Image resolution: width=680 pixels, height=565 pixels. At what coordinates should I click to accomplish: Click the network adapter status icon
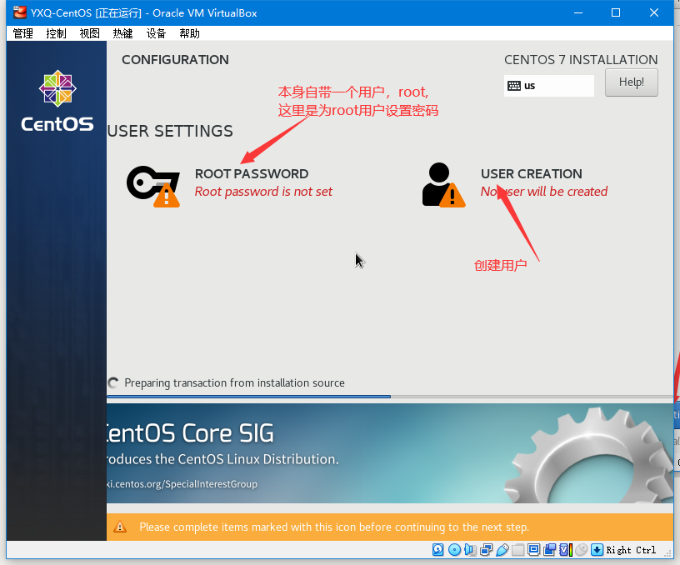[x=486, y=550]
